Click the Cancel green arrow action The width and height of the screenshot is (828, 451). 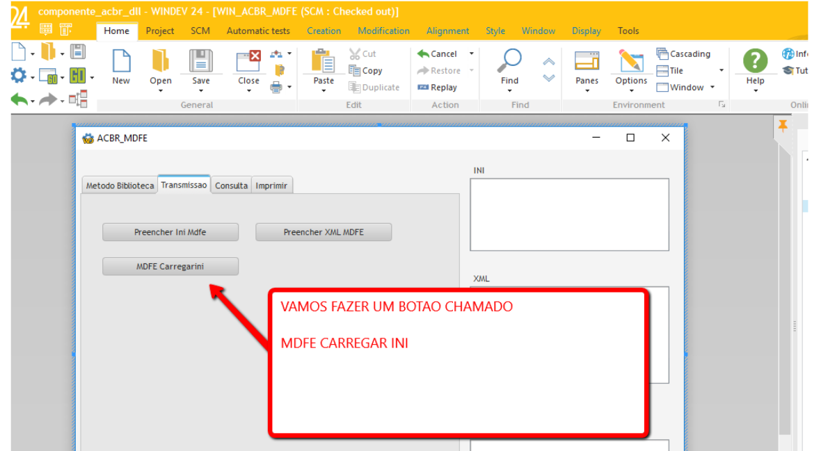[x=423, y=54]
